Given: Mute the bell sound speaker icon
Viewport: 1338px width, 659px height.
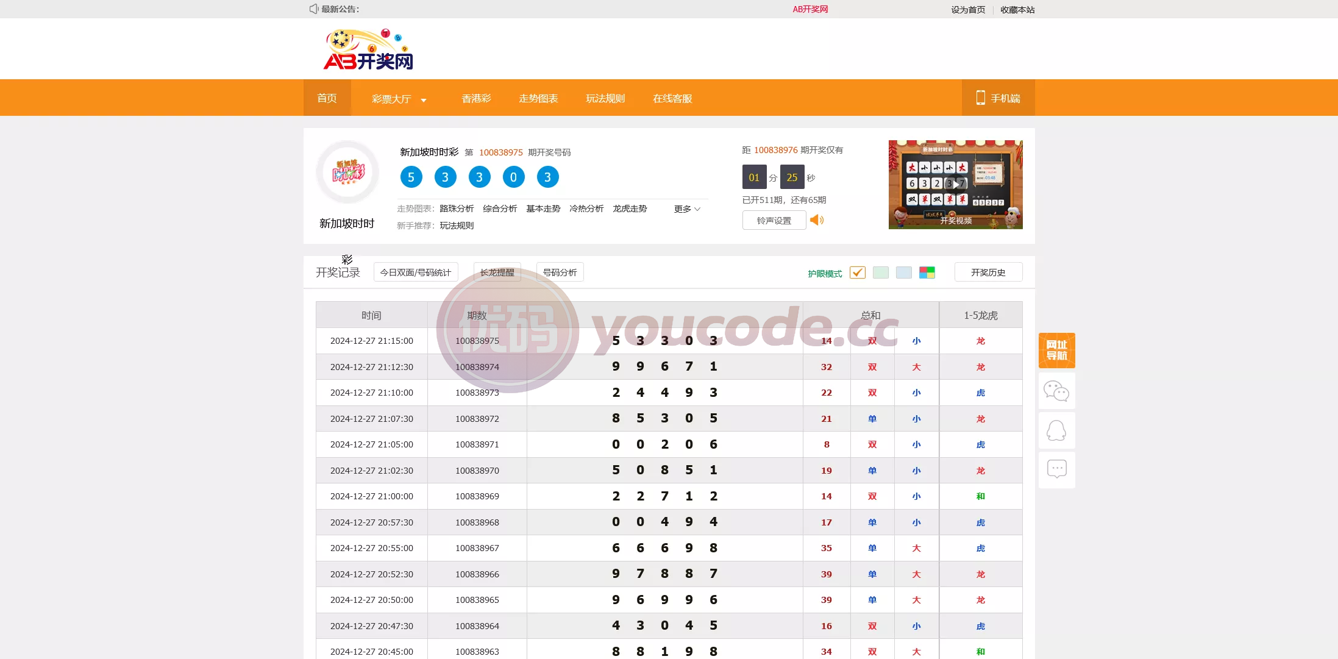Looking at the screenshot, I should pyautogui.click(x=817, y=220).
